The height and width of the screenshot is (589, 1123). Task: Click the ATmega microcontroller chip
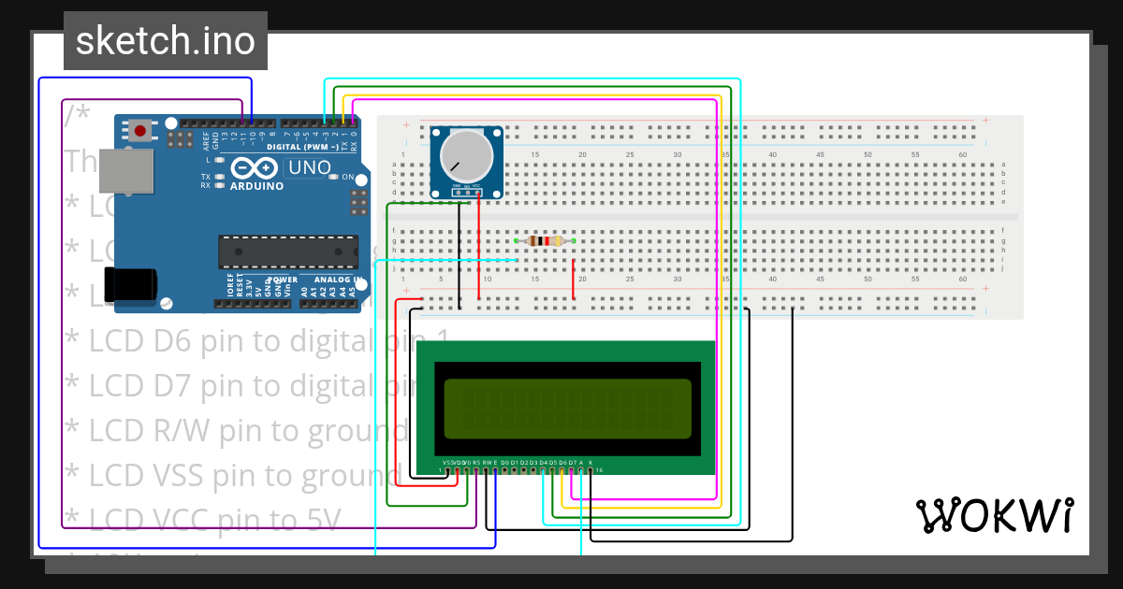tap(289, 251)
